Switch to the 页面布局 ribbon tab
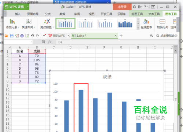The image size is (183, 132). tap(33, 14)
